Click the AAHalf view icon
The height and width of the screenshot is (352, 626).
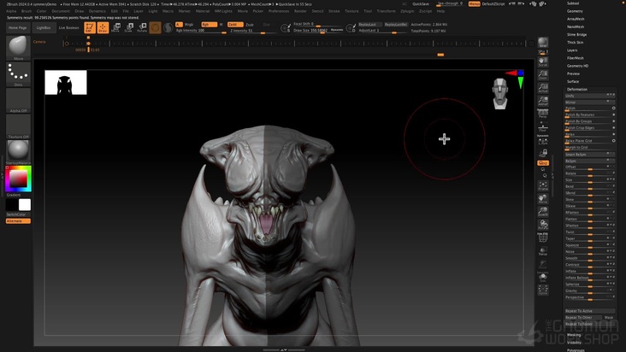tap(542, 101)
